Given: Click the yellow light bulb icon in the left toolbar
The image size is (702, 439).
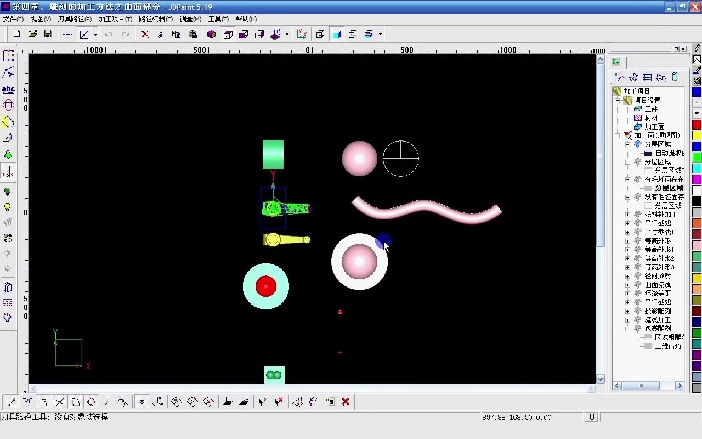Looking at the screenshot, I should pyautogui.click(x=8, y=207).
